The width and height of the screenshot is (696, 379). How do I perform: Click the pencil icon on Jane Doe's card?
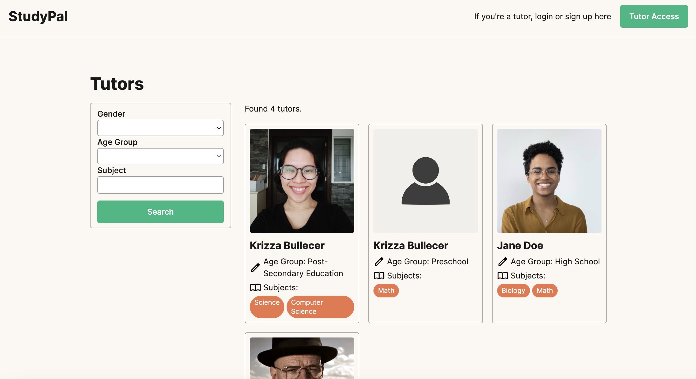[502, 262]
